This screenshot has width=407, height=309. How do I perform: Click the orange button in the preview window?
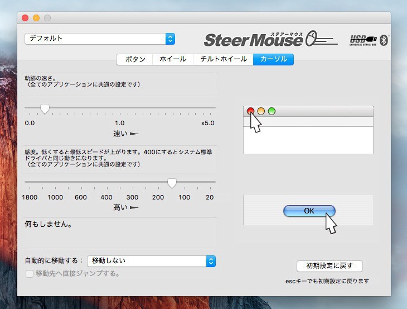[261, 111]
